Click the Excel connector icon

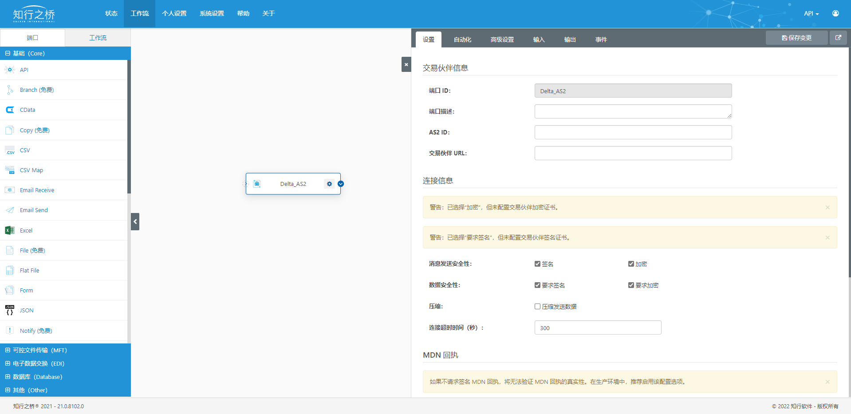pos(10,230)
